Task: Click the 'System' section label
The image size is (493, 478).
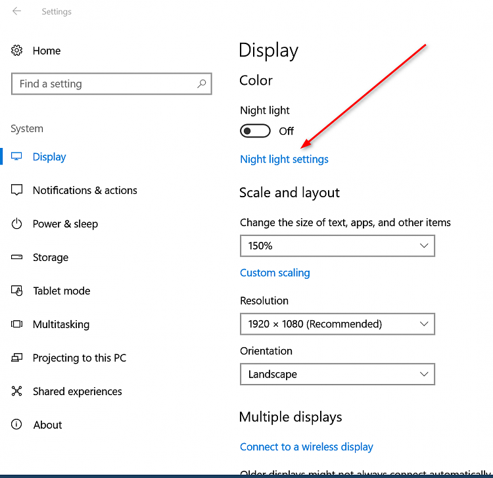Action: click(x=27, y=129)
